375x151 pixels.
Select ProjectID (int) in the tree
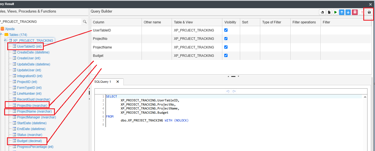click(x=27, y=82)
